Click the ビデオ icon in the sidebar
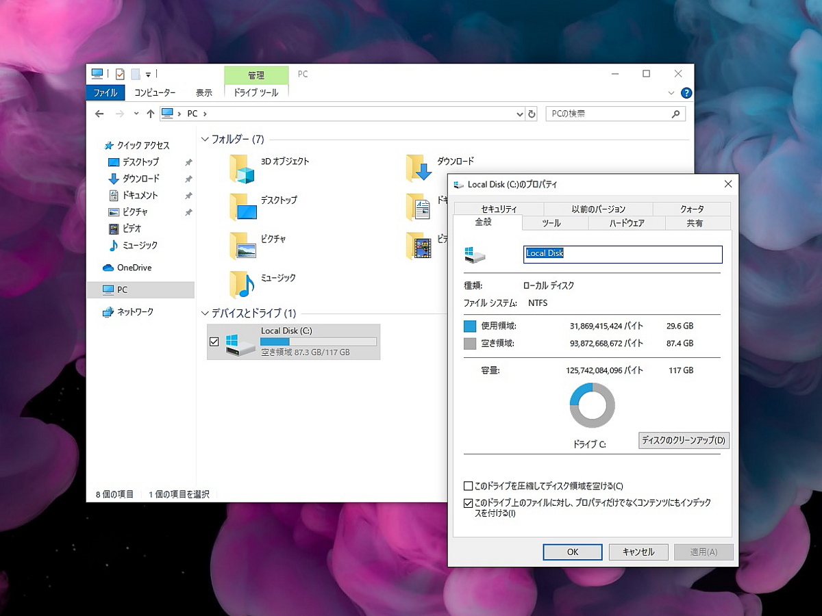The height and width of the screenshot is (616, 822). pos(114,229)
